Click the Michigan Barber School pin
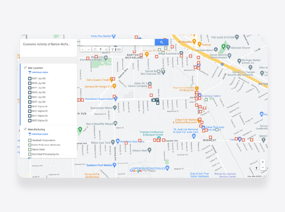The height and width of the screenshot is (212, 285). coord(239,61)
